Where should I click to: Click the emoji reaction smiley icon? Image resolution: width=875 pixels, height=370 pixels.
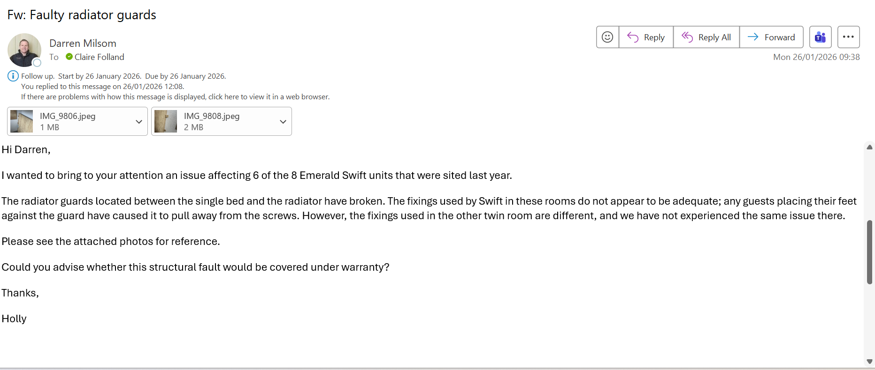[607, 37]
